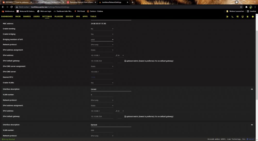Screen dimensions: 258x141
Task: Click the IPv4 DNS server field 10.6.66.1
Action: click(102, 72)
